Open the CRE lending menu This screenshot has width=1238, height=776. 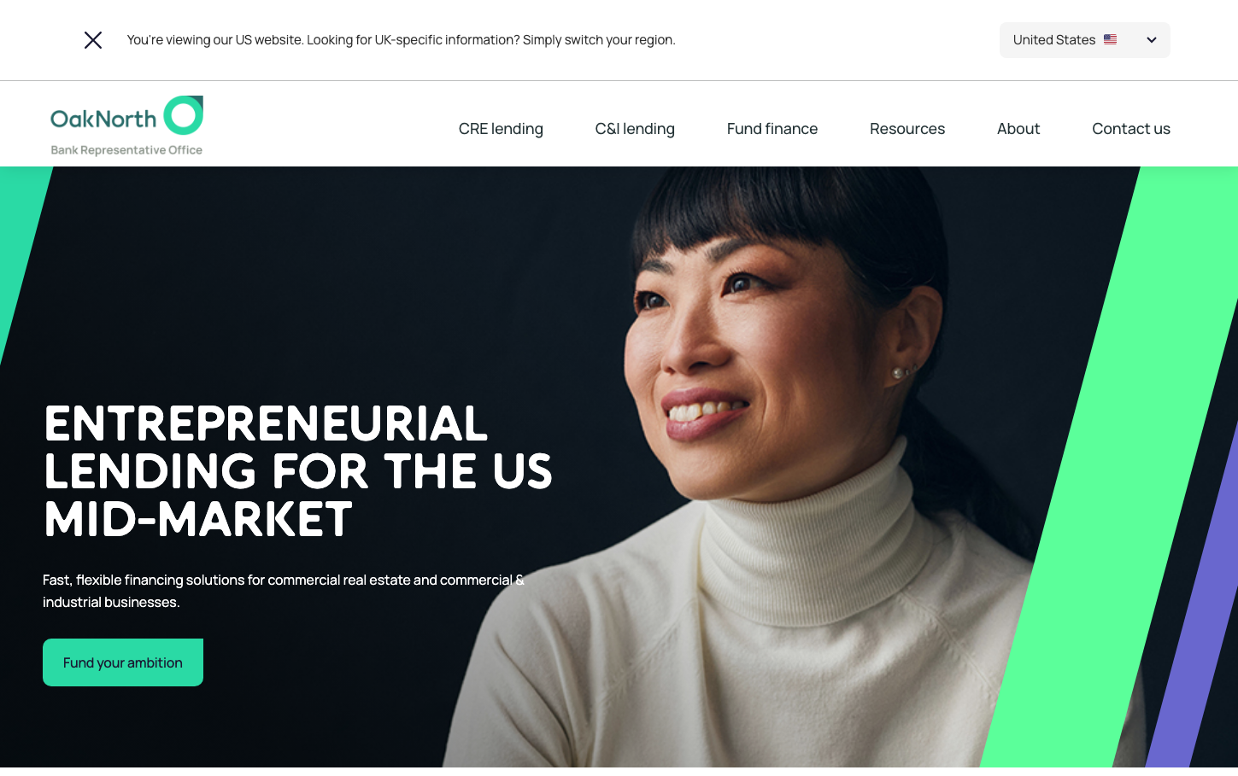pos(501,129)
